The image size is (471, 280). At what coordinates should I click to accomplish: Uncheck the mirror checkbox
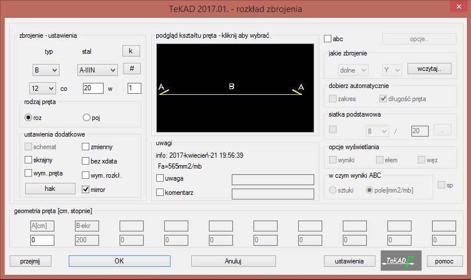pyautogui.click(x=86, y=190)
